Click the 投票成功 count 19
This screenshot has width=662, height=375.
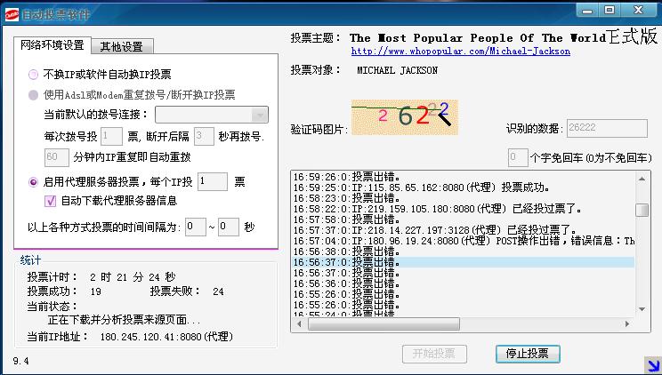[x=95, y=291]
